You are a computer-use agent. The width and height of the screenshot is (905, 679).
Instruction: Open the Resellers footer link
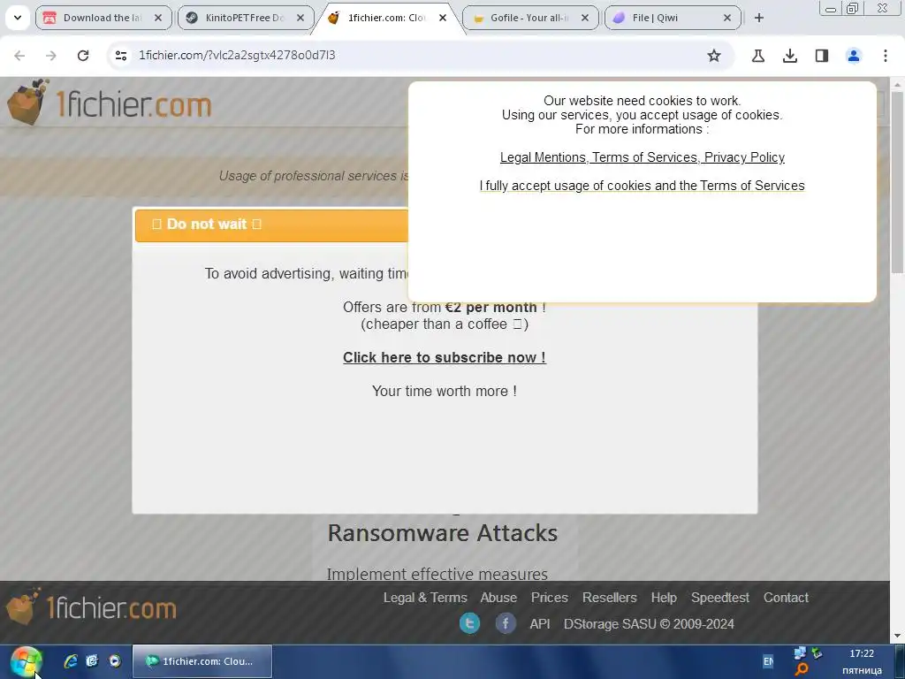[x=610, y=598]
